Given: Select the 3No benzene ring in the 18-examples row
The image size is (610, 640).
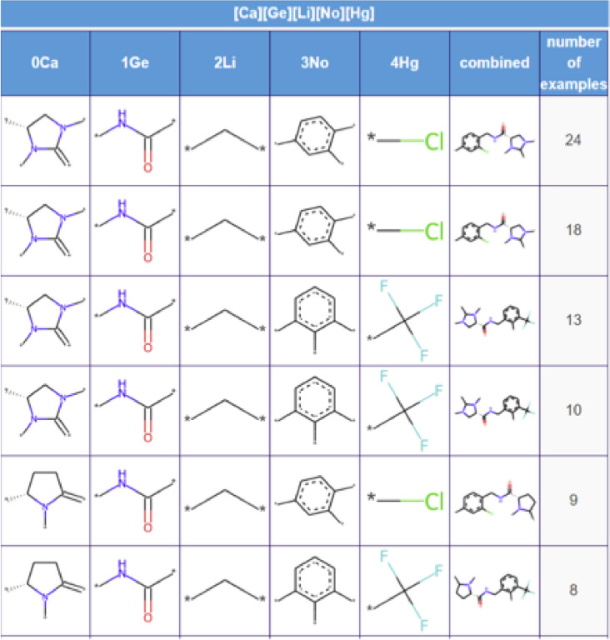Looking at the screenshot, I should 315,230.
